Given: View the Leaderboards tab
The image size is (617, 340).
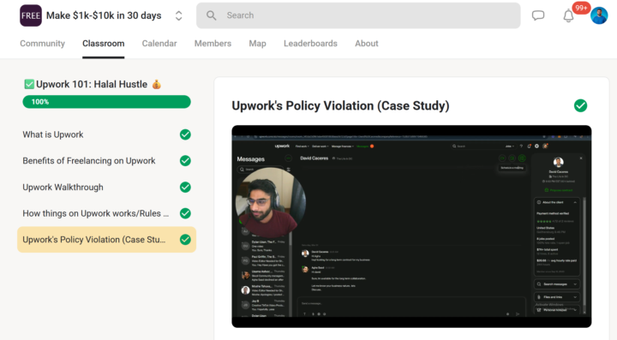Looking at the screenshot, I should point(310,43).
